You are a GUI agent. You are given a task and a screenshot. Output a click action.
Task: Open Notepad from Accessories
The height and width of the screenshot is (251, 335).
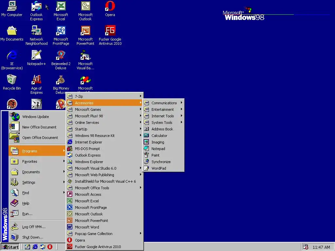click(164, 149)
